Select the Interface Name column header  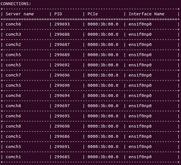tap(146, 14)
